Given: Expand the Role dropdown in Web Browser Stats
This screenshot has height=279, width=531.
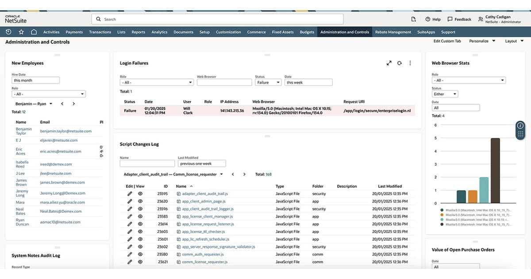Looking at the screenshot, I should point(468,80).
